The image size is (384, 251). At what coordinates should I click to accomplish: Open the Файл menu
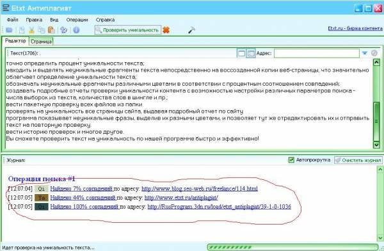point(12,20)
